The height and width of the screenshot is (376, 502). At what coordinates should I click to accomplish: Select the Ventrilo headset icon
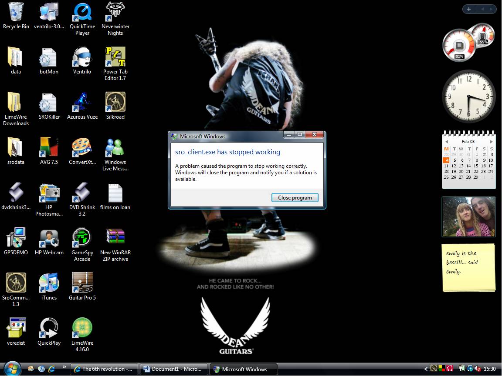(x=82, y=57)
